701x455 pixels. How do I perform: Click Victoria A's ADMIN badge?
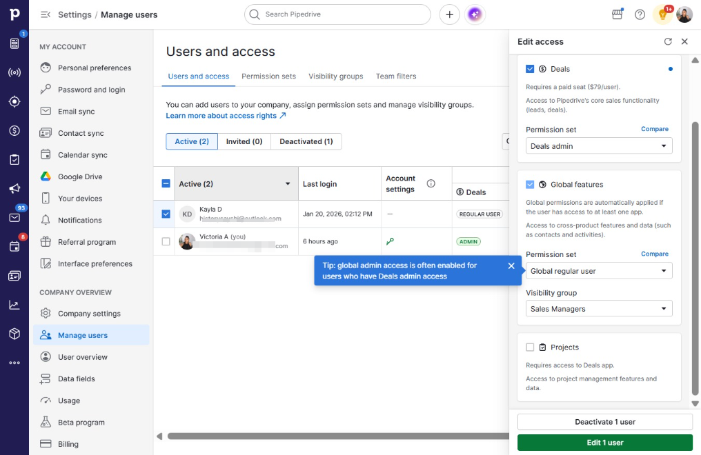468,241
